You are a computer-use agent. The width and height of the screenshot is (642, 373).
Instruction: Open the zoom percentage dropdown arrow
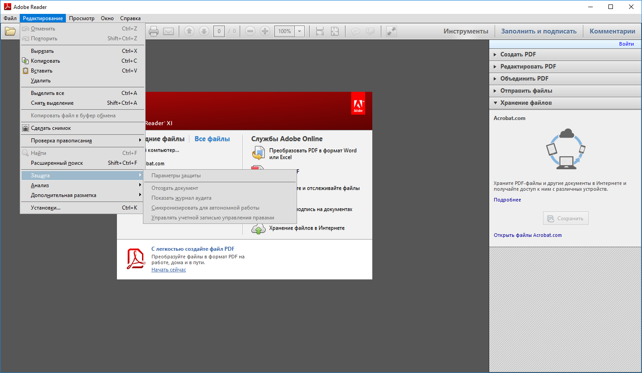[300, 31]
